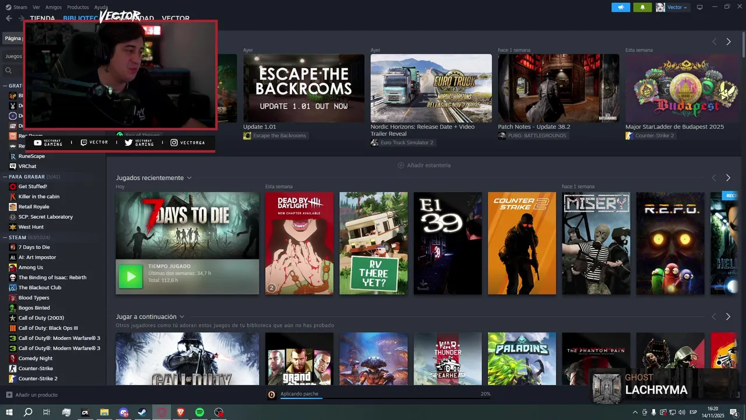Open the Ayuda menu

101,7
